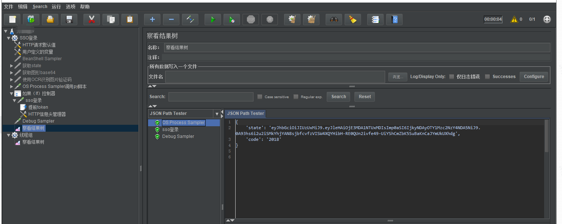Check the Successes log option
The image size is (562, 224).
click(488, 77)
